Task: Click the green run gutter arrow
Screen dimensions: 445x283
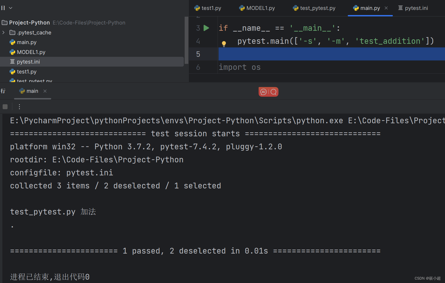Action: (x=206, y=28)
